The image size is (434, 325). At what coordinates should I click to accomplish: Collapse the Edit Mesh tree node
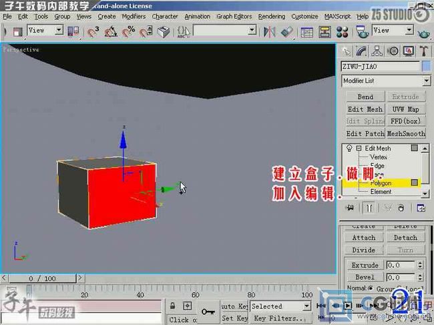(x=359, y=149)
